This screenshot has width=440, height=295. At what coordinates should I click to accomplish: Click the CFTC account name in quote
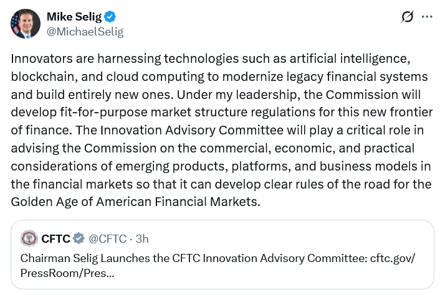coord(55,238)
